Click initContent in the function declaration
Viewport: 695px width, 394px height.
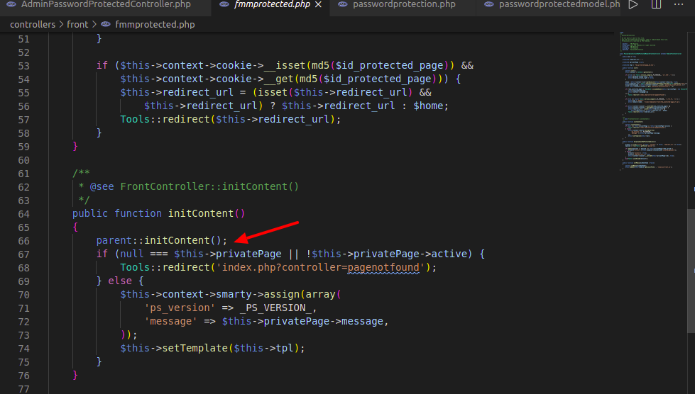(x=201, y=213)
